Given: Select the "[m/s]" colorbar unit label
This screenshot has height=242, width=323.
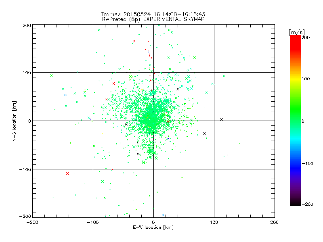Looking at the screenshot, I should coord(297,32).
